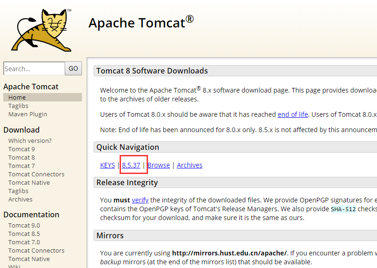Viewport: 377px width, 268px height.
Task: Open Tomcat 7 downloads
Action: [21, 166]
